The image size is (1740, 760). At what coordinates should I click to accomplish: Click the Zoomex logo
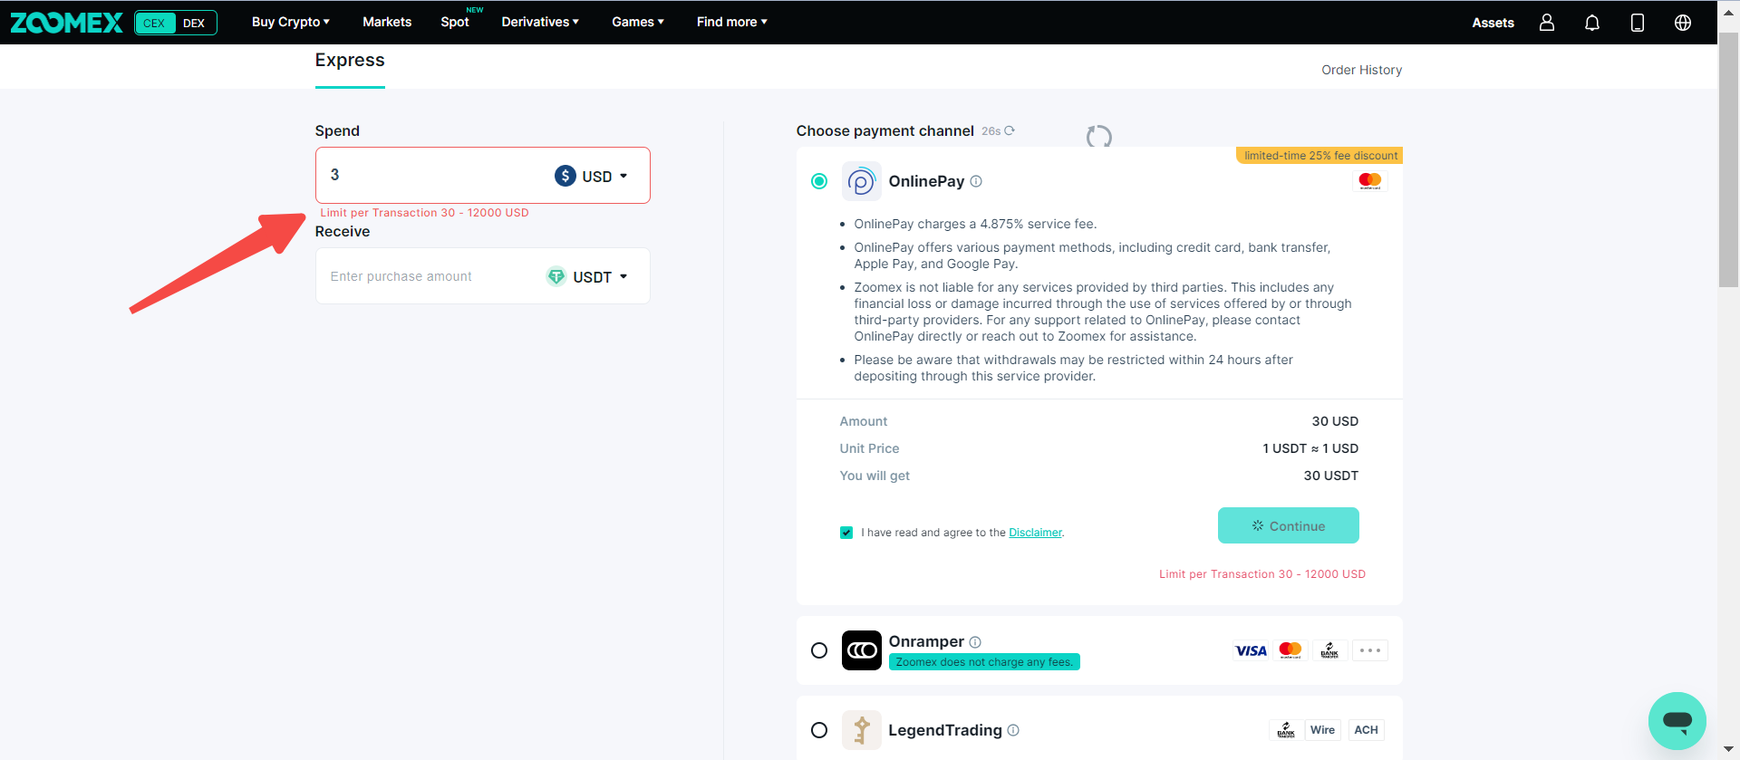pyautogui.click(x=66, y=23)
